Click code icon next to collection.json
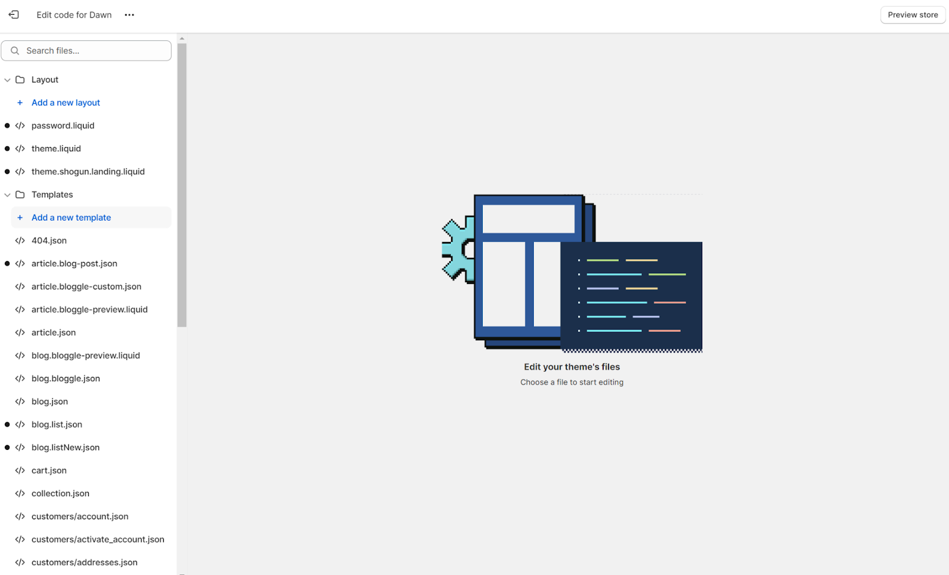This screenshot has height=575, width=949. point(20,494)
